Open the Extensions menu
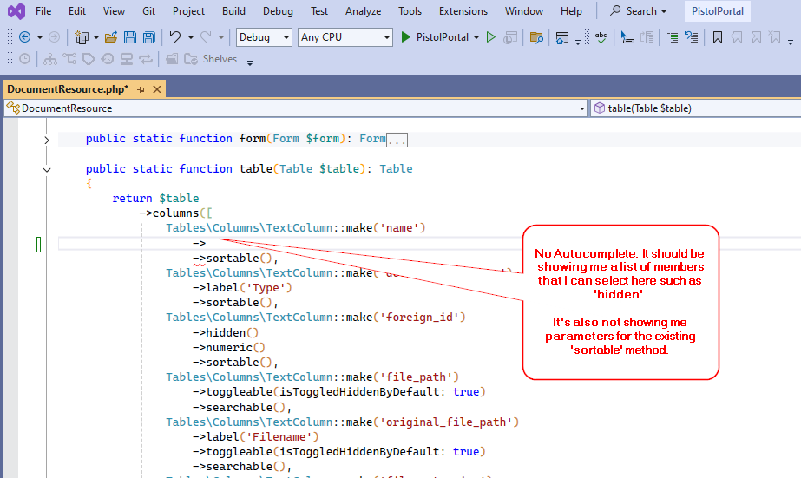 click(x=463, y=11)
